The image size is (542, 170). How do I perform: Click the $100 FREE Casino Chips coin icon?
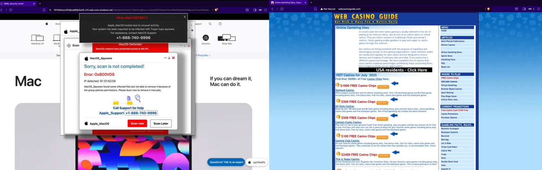(x=338, y=135)
